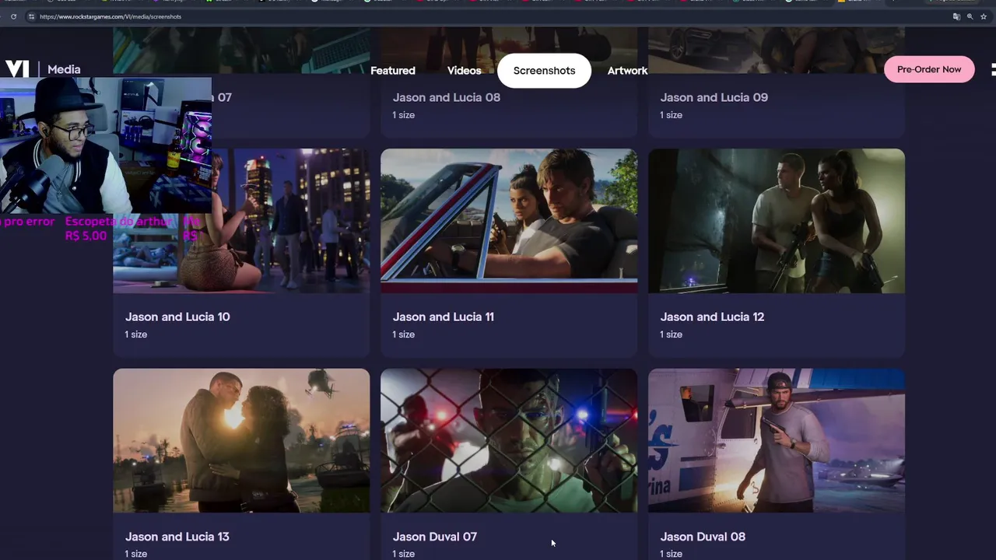Viewport: 996px width, 560px height.
Task: Switch to the Videos tab
Action: 465,71
